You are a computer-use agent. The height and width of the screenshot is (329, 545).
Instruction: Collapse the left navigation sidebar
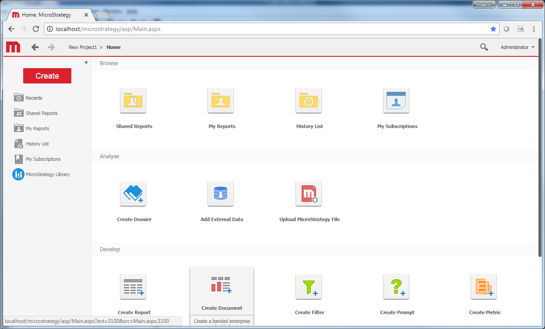point(86,62)
